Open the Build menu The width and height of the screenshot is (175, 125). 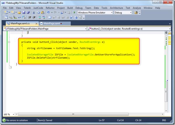click(70, 8)
